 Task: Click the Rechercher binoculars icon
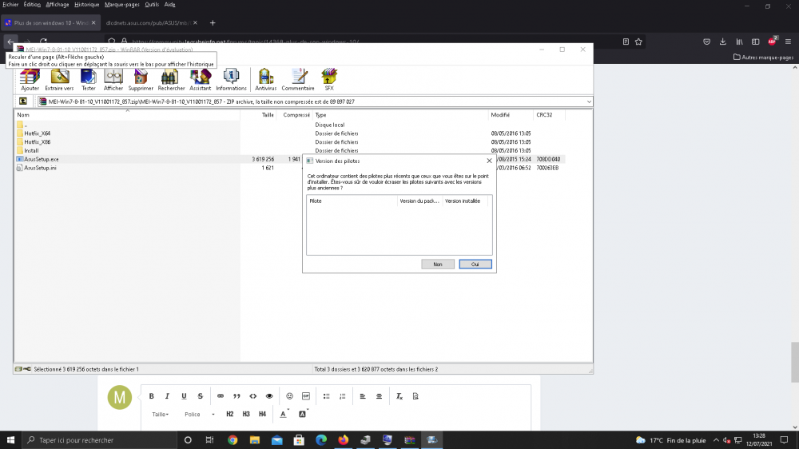coord(171,78)
